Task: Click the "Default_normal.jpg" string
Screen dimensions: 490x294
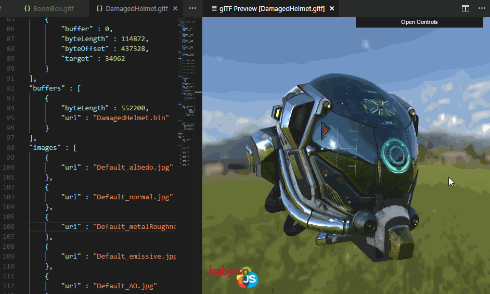Action: point(133,197)
